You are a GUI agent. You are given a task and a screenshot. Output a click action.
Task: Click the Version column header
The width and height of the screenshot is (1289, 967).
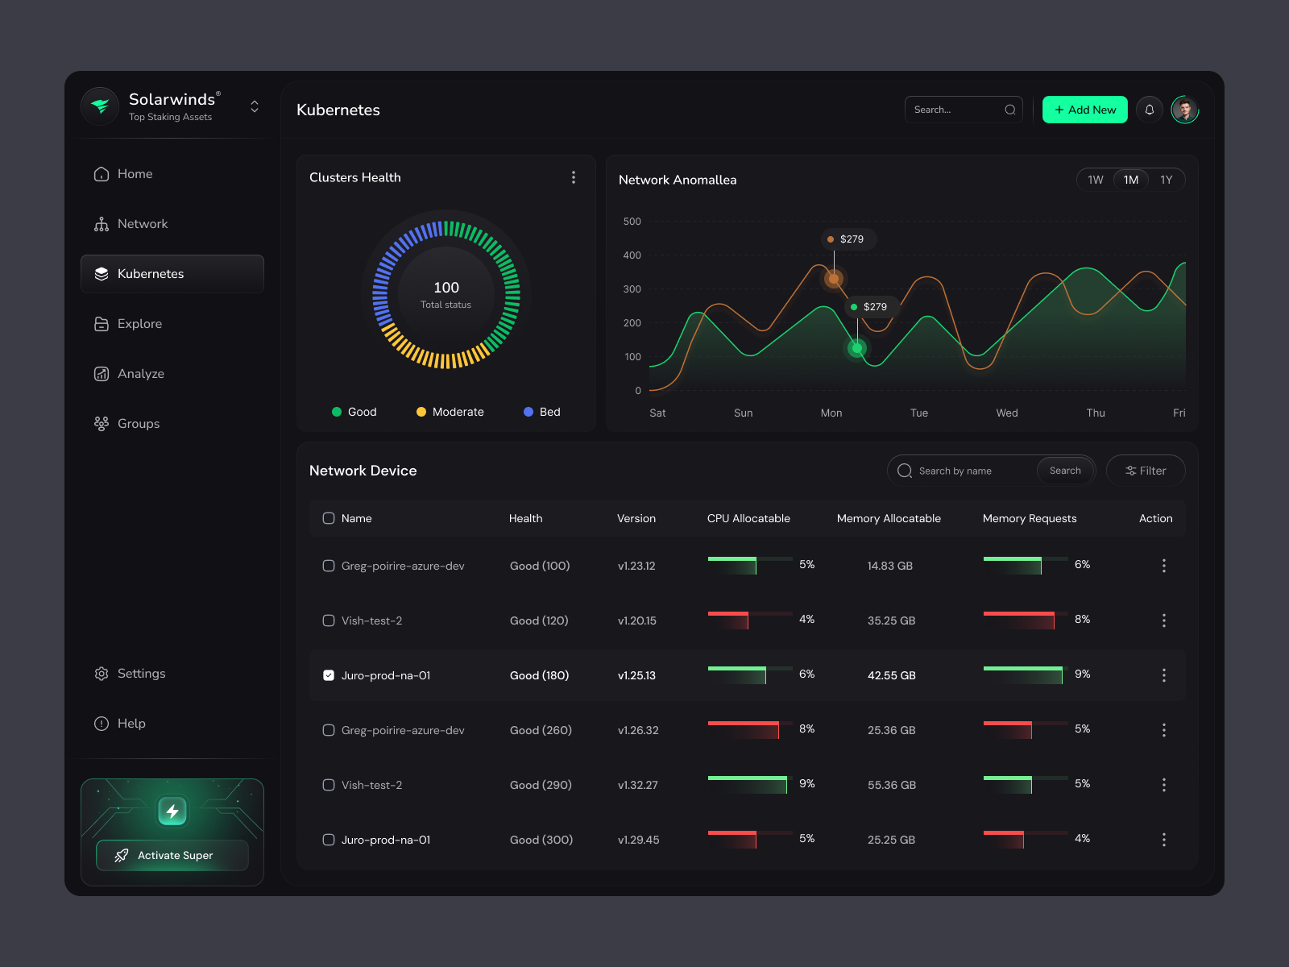636,518
